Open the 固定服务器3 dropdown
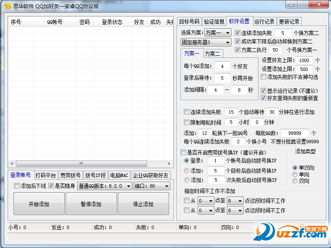Image resolution: width=331 pixels, height=248 pixels. click(x=206, y=42)
